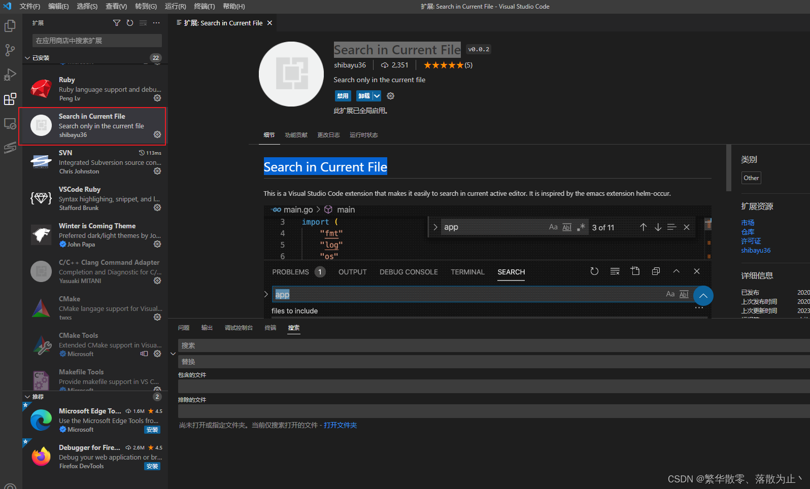Click the Debugger for Firefox extension icon
Screen dimensions: 810x489
[41, 457]
